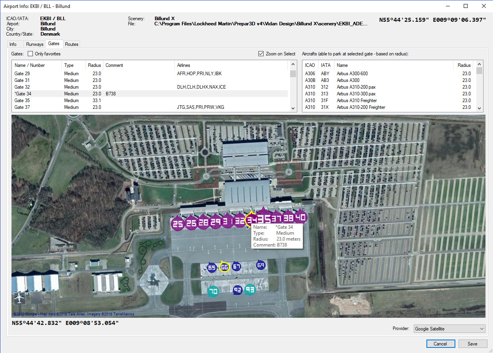Sort aircraft list by Name column header

[394, 65]
